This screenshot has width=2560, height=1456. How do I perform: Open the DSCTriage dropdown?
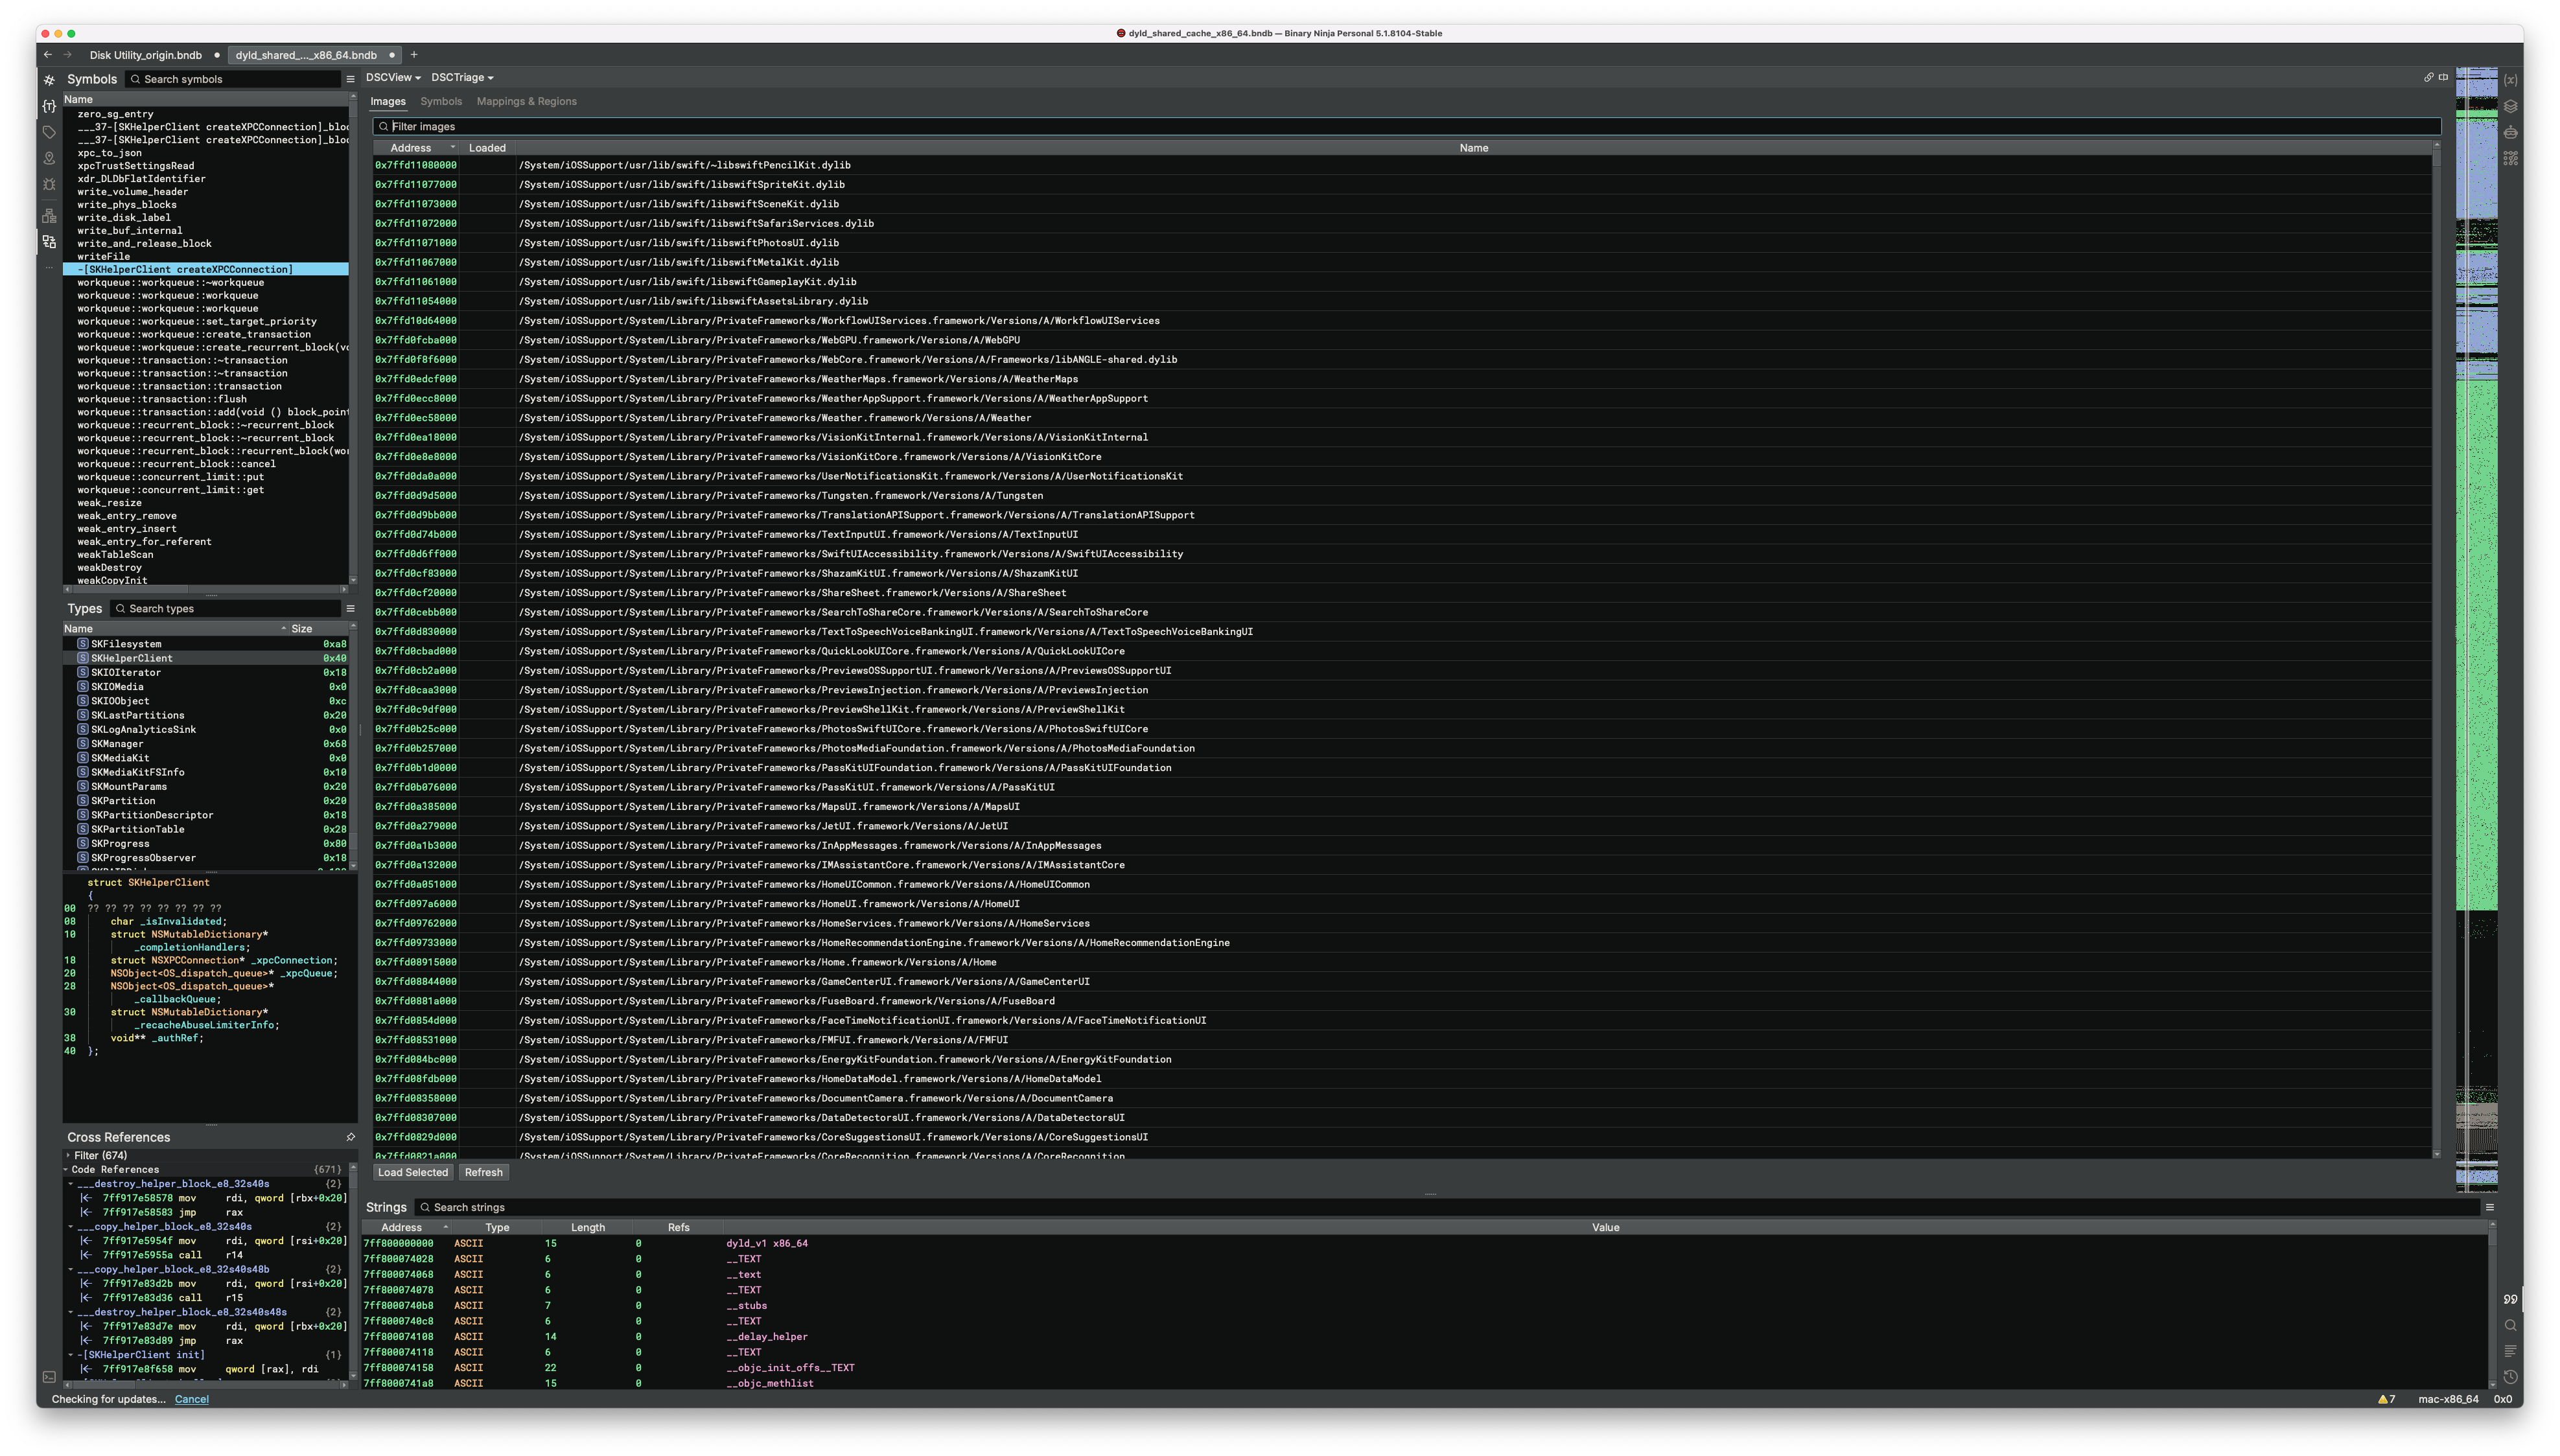point(462,77)
